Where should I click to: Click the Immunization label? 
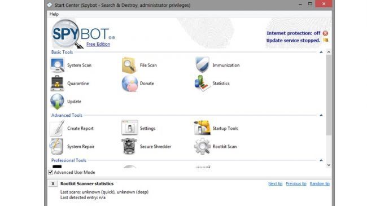[226, 65]
